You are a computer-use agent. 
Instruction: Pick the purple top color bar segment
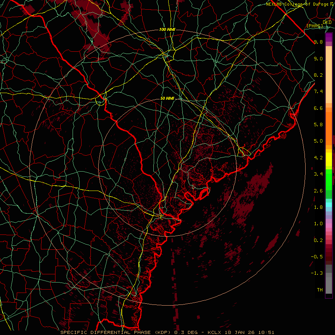point(329,37)
